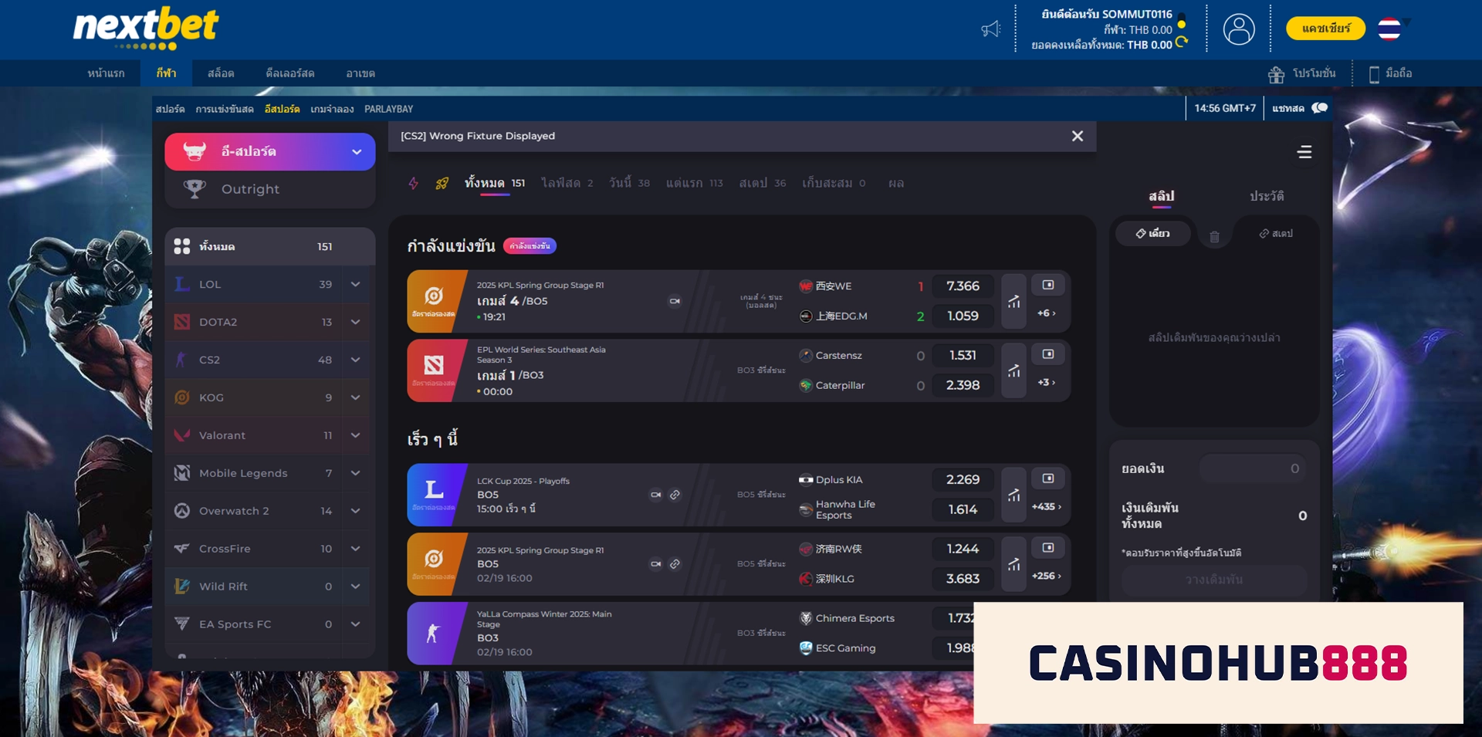
Task: Expand the CrossFire category chevron
Action: [x=355, y=549]
